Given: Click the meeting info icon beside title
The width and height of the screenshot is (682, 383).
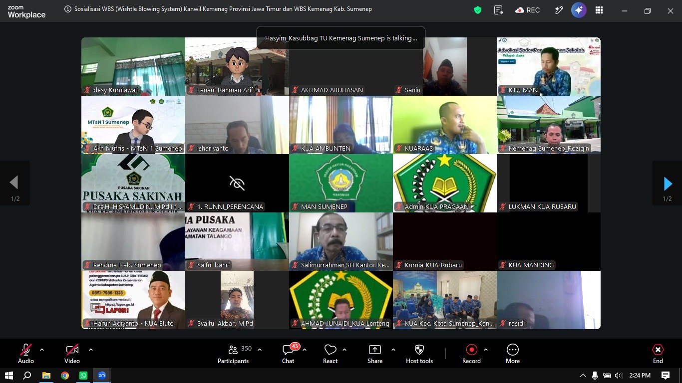Looking at the screenshot, I should pos(68,9).
